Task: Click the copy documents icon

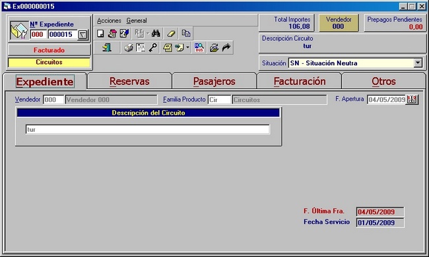Action: 186,34
